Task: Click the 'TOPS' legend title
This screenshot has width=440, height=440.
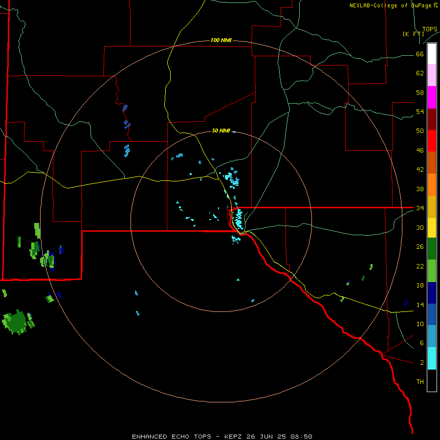Action: coord(430,29)
